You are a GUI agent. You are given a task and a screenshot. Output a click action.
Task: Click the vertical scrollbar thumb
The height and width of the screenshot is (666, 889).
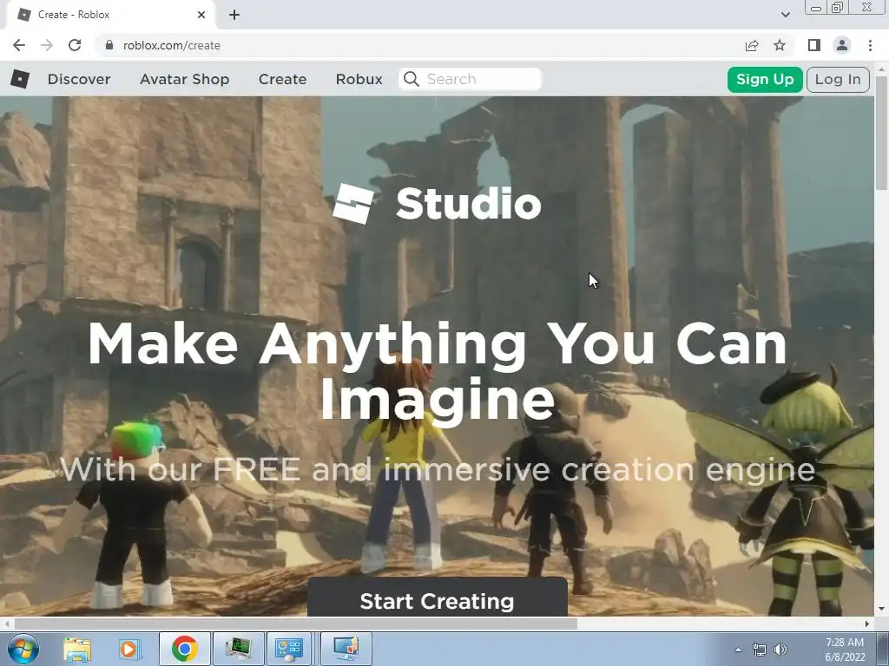tap(882, 133)
